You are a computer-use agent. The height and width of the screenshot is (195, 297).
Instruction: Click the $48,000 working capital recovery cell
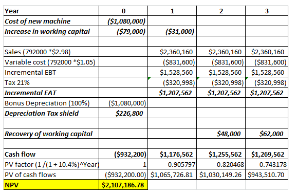221,134
